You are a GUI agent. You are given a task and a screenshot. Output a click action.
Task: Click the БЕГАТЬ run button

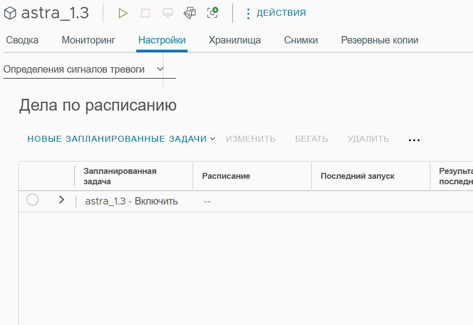(312, 139)
